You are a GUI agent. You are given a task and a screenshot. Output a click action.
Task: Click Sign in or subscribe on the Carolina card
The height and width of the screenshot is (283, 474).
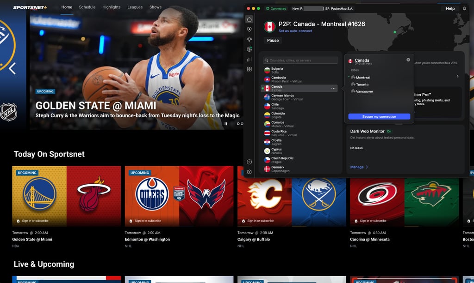(373, 221)
